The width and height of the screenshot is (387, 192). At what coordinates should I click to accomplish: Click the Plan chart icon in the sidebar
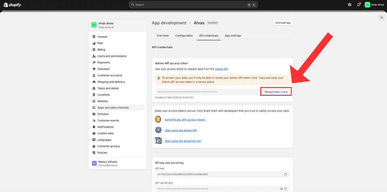(94, 43)
